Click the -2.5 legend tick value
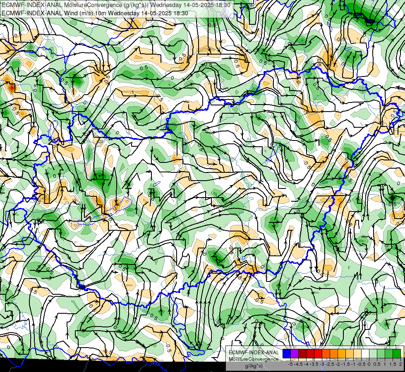 [330, 364]
